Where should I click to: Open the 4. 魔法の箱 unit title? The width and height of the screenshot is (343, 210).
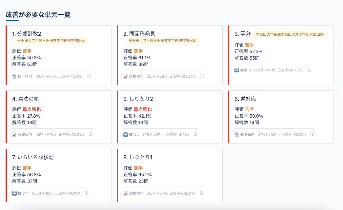pos(26,99)
